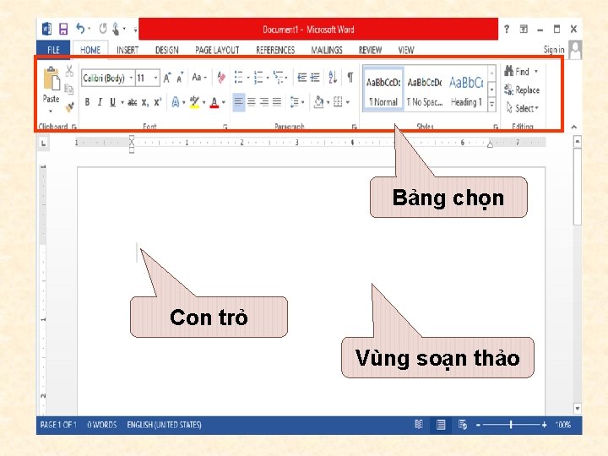Click Sign in link
608x456 pixels.
(554, 49)
